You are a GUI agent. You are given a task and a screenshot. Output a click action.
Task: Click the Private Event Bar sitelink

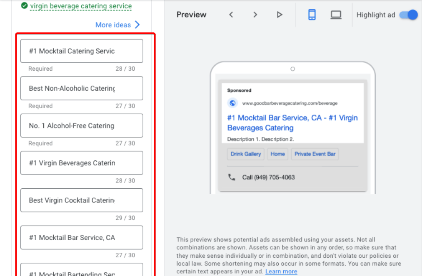(x=315, y=154)
